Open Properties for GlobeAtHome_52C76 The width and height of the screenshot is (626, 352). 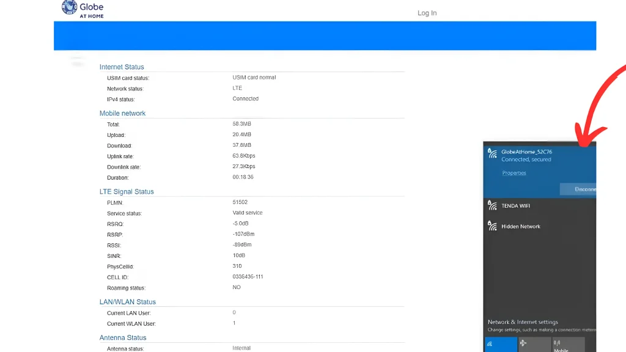(x=514, y=173)
